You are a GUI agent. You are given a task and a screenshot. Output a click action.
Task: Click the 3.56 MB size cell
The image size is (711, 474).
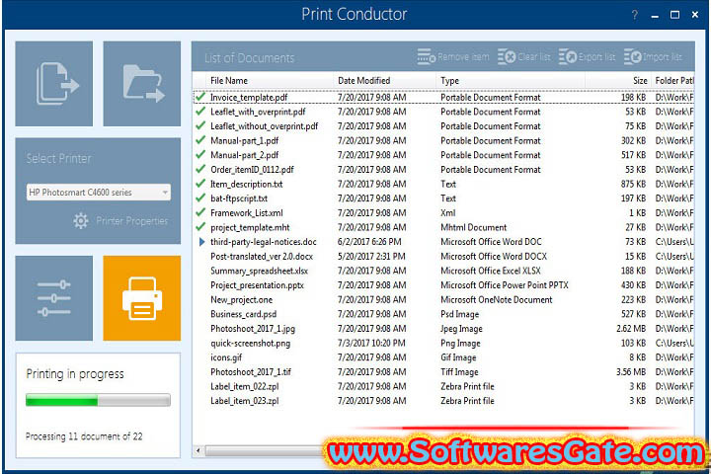point(631,372)
